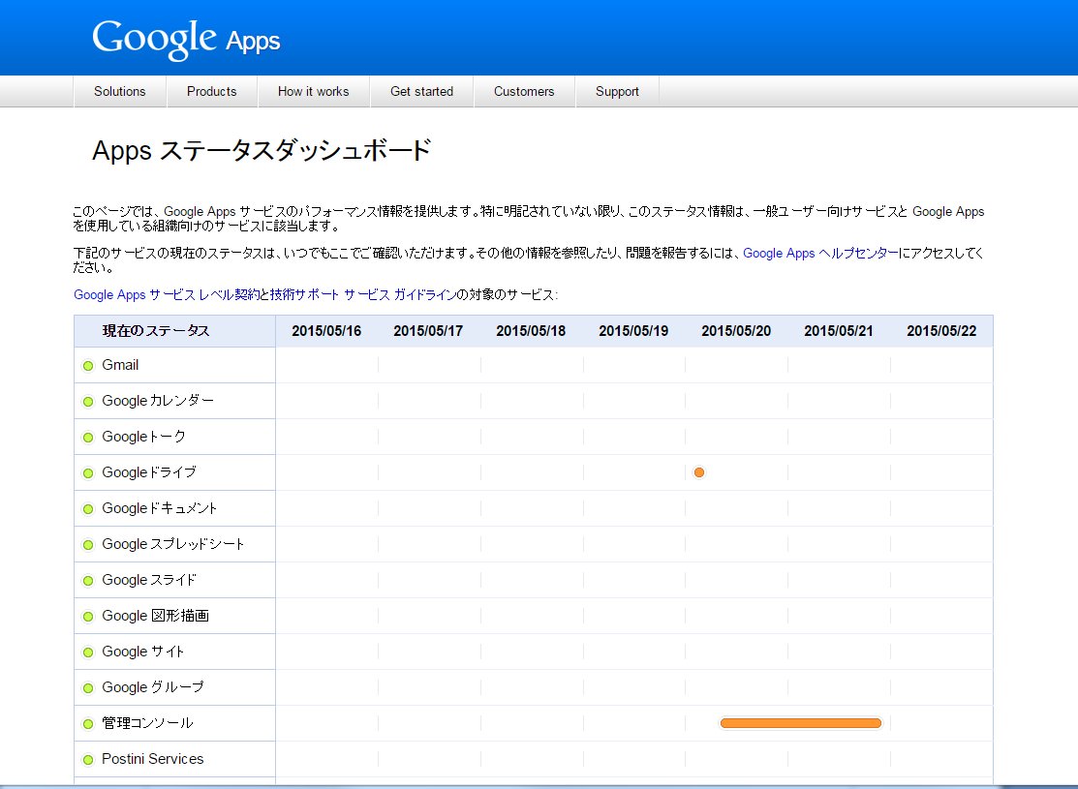Screen dimensions: 1078x789
Task: Click the 2015/05/16 date header
Action: tap(326, 331)
